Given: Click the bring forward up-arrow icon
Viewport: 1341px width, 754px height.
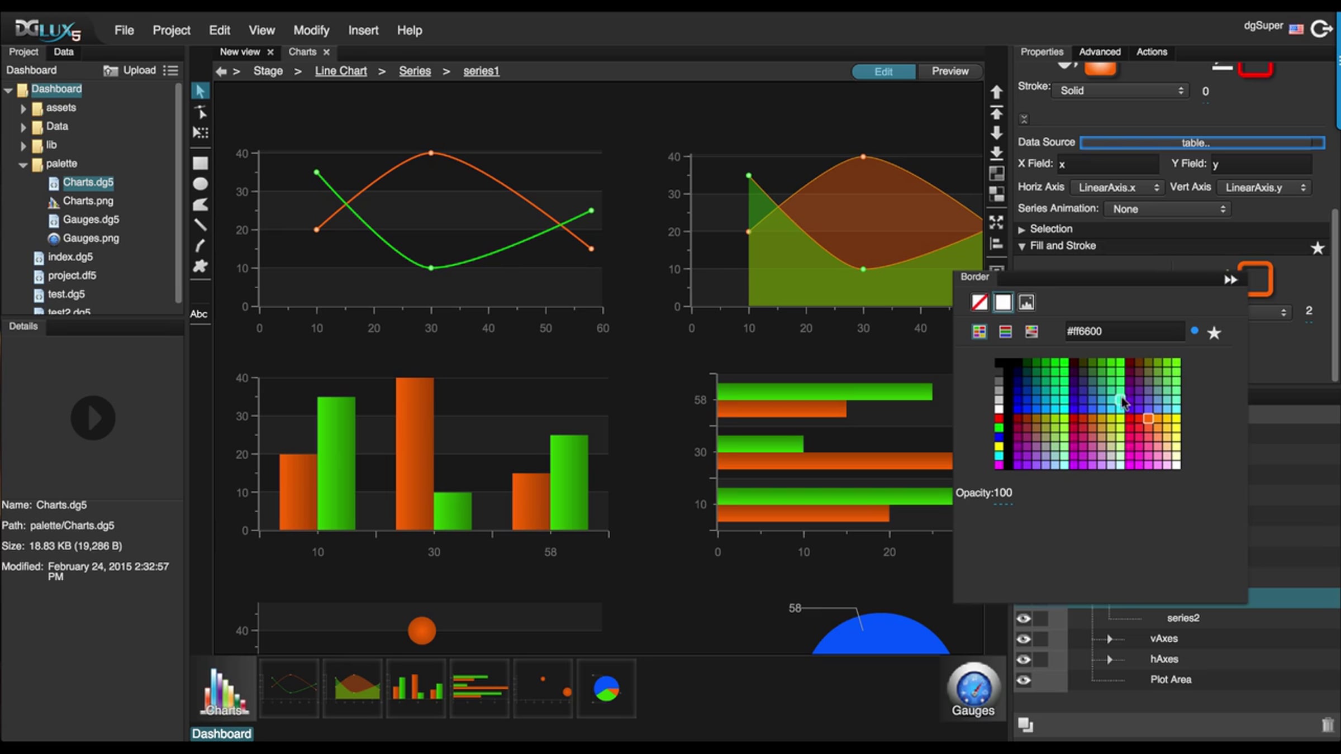Looking at the screenshot, I should (996, 92).
